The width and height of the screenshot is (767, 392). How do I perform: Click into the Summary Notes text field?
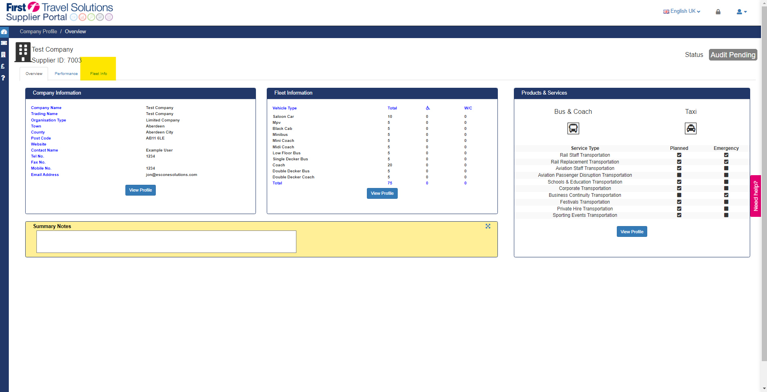[166, 242]
